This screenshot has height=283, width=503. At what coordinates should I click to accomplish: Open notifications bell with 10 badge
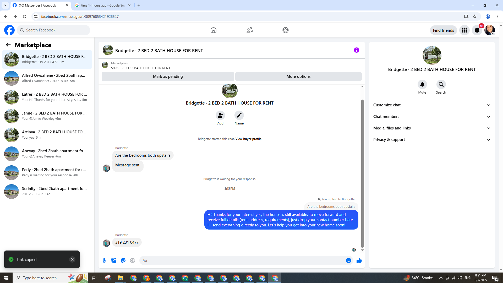[x=477, y=30]
